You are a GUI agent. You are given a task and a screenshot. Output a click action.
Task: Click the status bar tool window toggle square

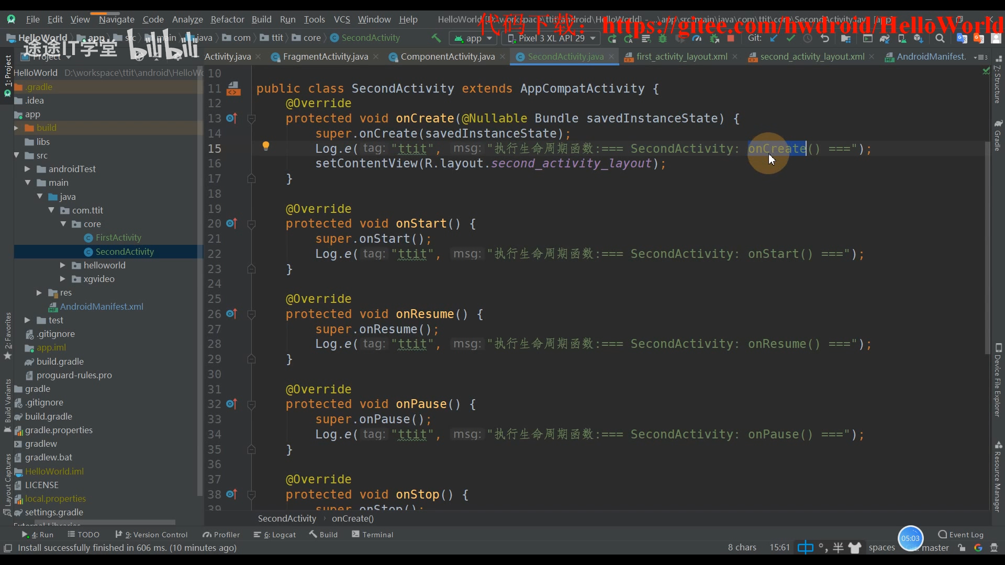tap(8, 548)
